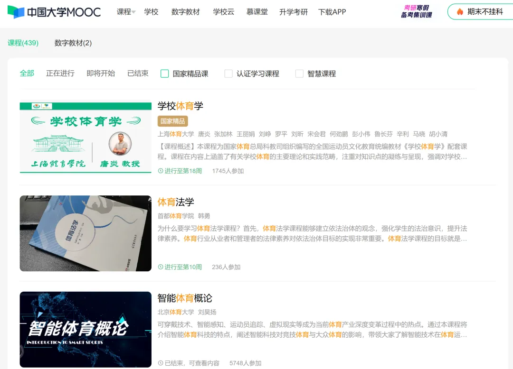513x369 pixels.
Task: Click 北京体育大学 school name
Action: (x=176, y=312)
